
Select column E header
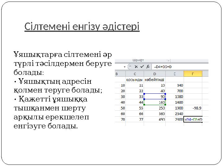click(x=175, y=74)
